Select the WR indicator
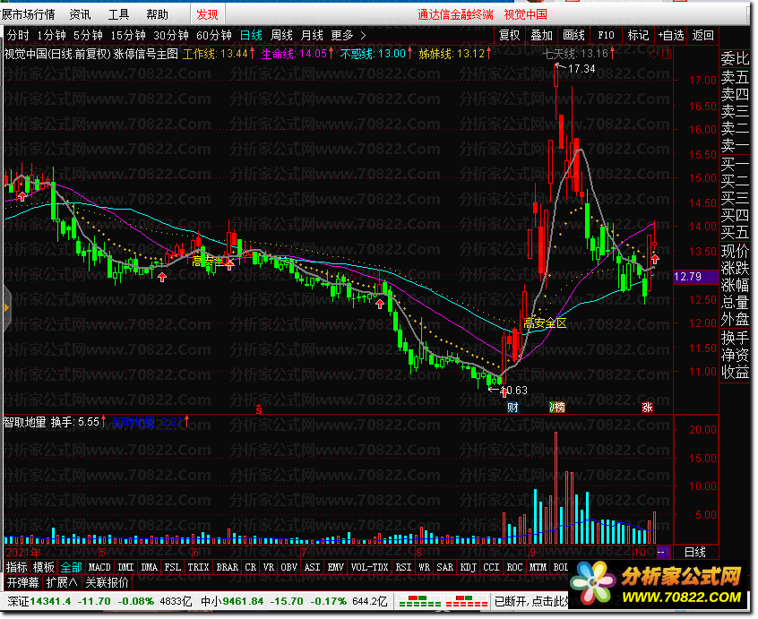This screenshot has height=619, width=758. tap(425, 567)
